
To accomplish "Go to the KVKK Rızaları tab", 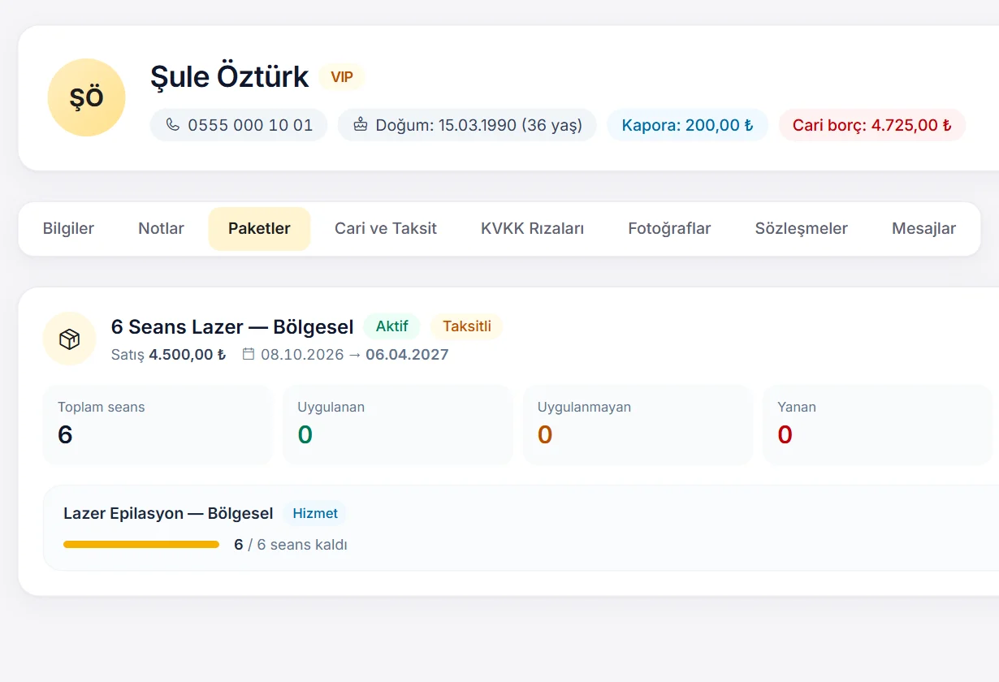I will pyautogui.click(x=532, y=229).
